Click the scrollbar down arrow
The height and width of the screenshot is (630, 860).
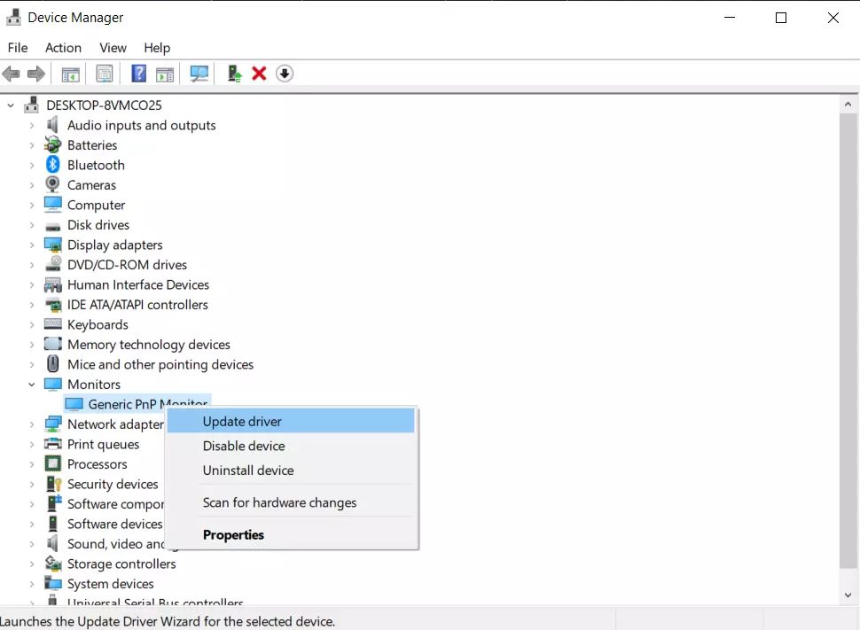(x=848, y=595)
